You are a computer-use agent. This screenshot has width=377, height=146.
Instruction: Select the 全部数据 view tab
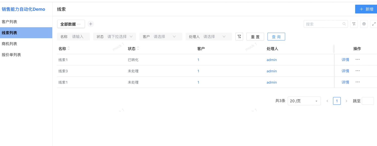[x=68, y=24]
